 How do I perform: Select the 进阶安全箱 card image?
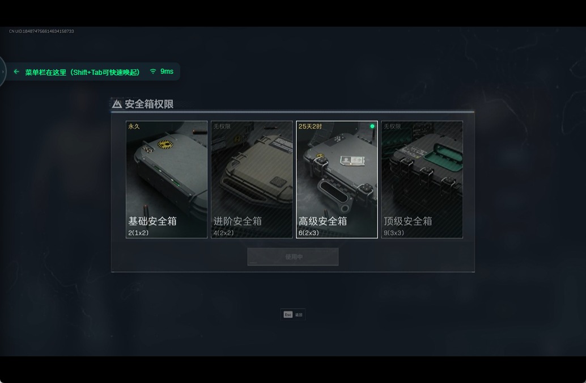click(x=252, y=179)
